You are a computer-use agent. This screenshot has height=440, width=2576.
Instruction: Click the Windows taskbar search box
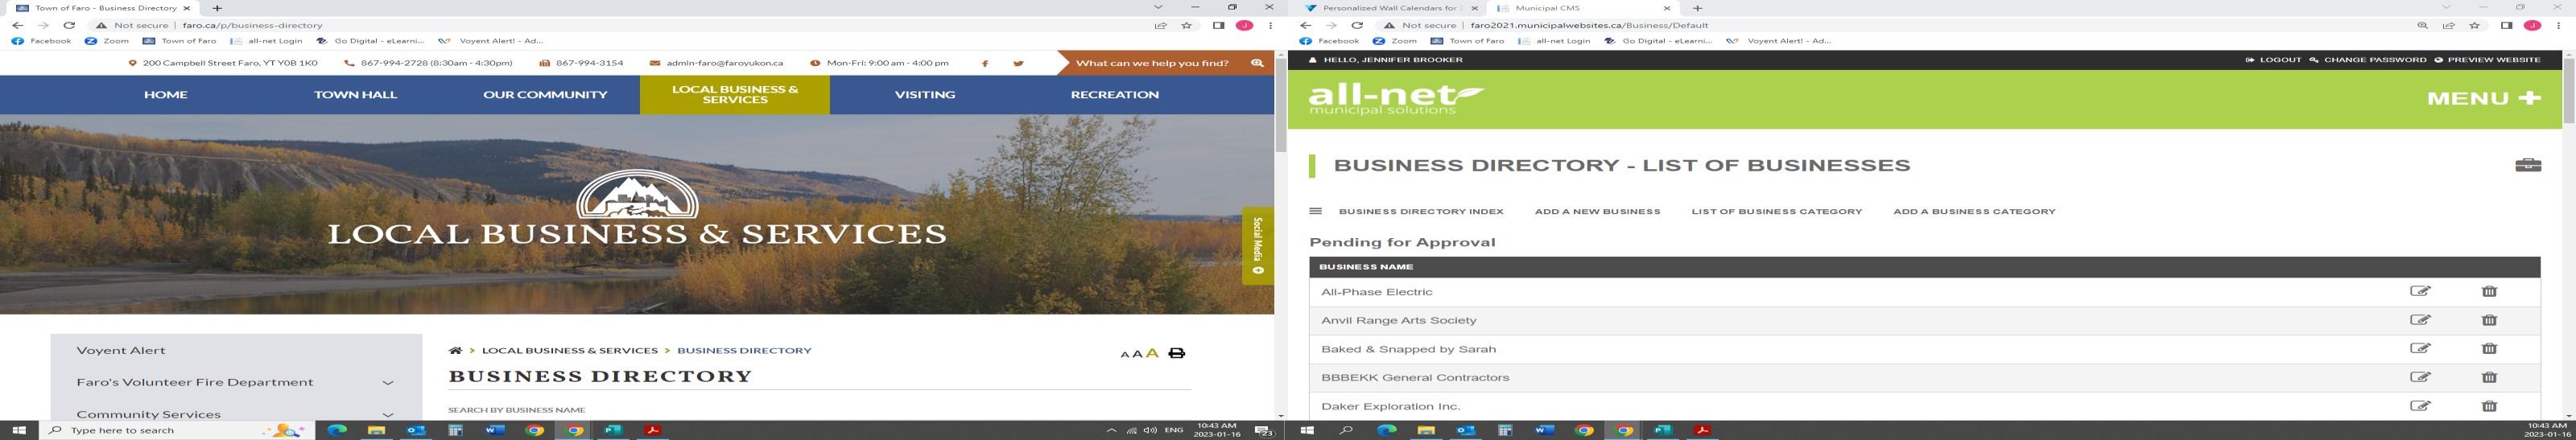[178, 430]
